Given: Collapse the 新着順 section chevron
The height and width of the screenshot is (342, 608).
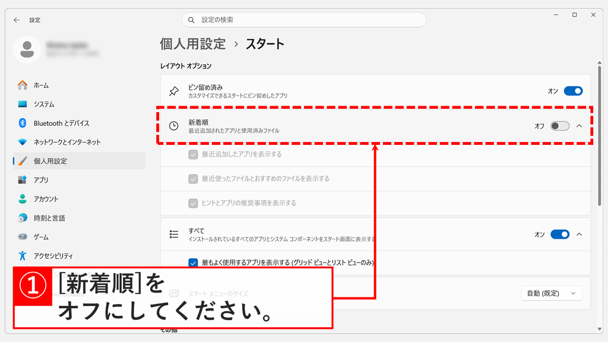Looking at the screenshot, I should (579, 126).
